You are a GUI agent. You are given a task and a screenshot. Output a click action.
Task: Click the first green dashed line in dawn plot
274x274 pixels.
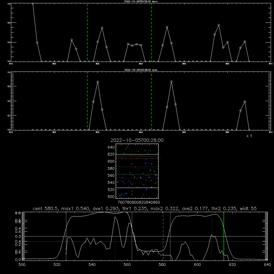point(87,32)
